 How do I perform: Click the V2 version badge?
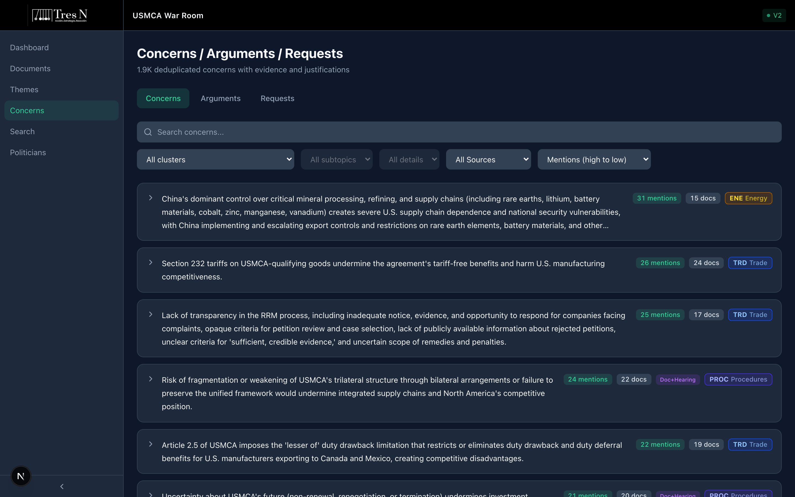pos(774,15)
